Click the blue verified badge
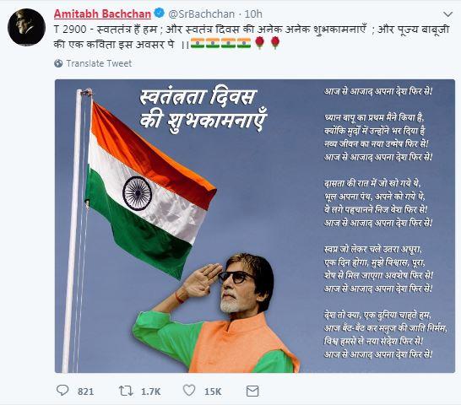This screenshot has width=461, height=405. pos(160,13)
